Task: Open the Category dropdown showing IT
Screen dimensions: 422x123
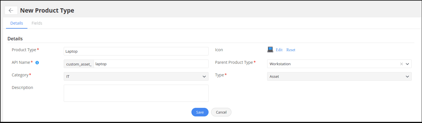Action: pyautogui.click(x=136, y=76)
